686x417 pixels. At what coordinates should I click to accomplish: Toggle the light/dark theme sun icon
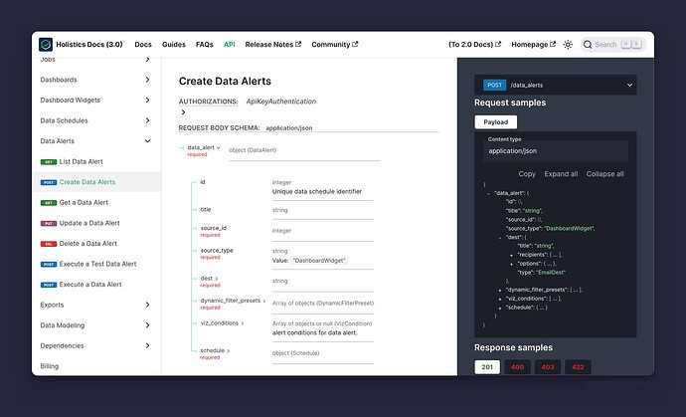pyautogui.click(x=568, y=44)
